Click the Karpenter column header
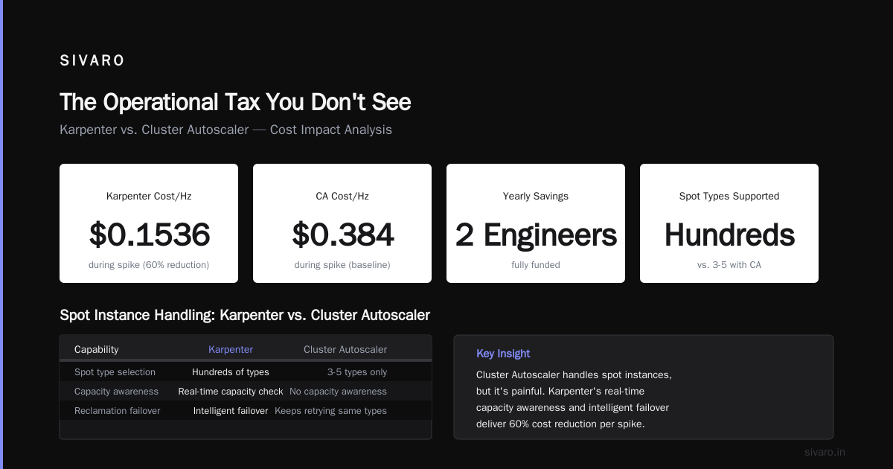 (x=231, y=349)
